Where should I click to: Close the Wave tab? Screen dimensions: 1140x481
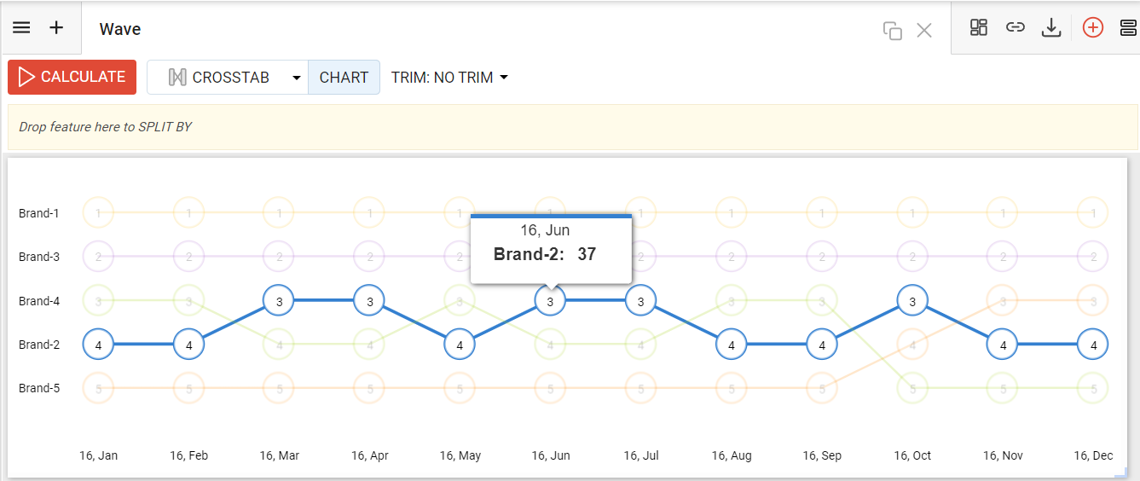pyautogui.click(x=924, y=31)
